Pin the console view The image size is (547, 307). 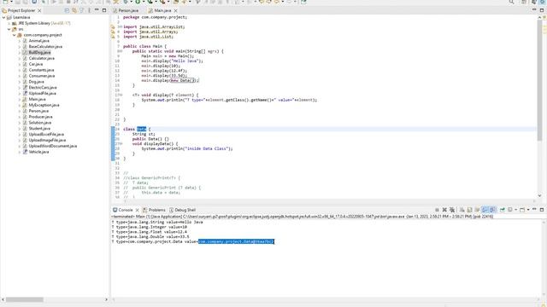[503, 210]
